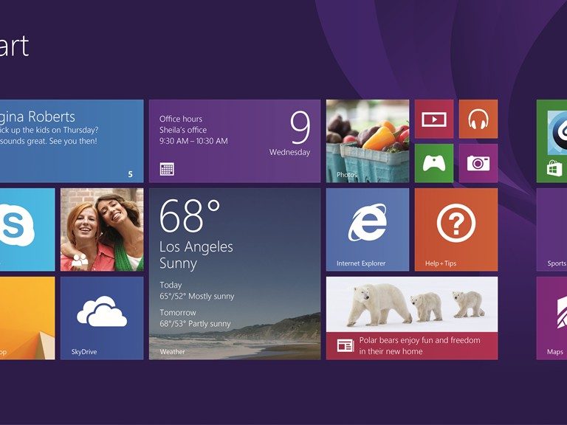Launch Internet Explorer tile
567x425 pixels.
coord(368,229)
